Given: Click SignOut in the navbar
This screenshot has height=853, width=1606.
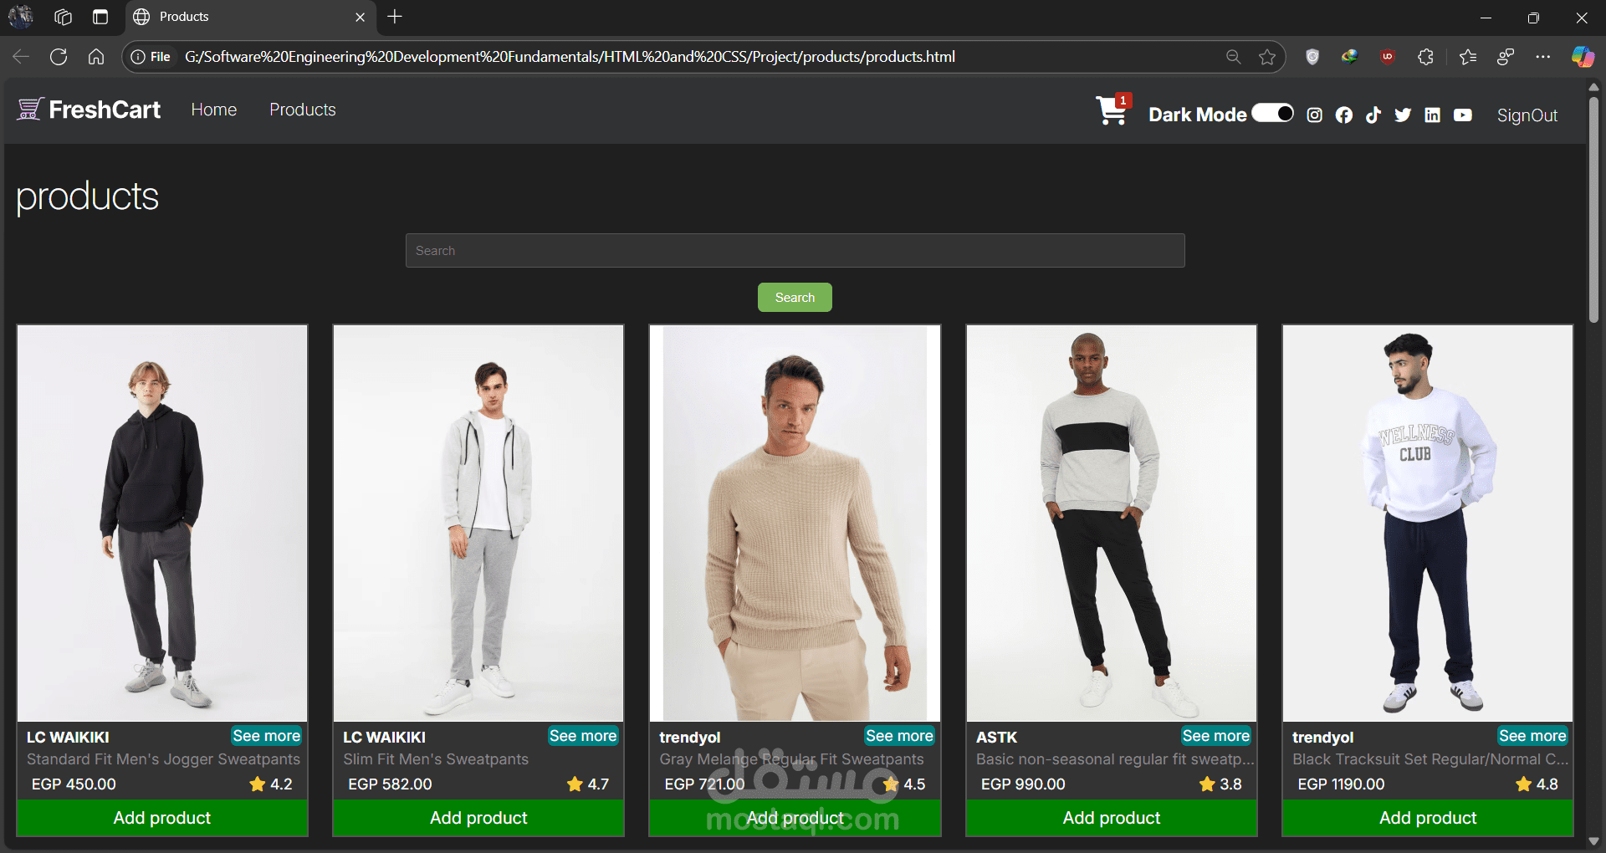Looking at the screenshot, I should [1527, 115].
